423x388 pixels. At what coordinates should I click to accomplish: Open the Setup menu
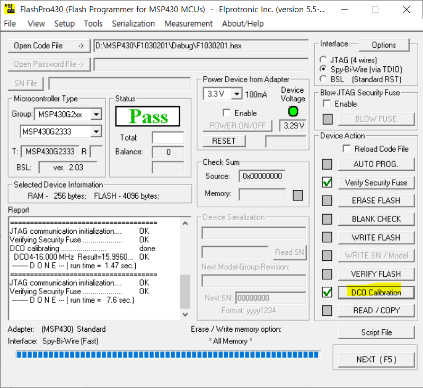pos(65,24)
